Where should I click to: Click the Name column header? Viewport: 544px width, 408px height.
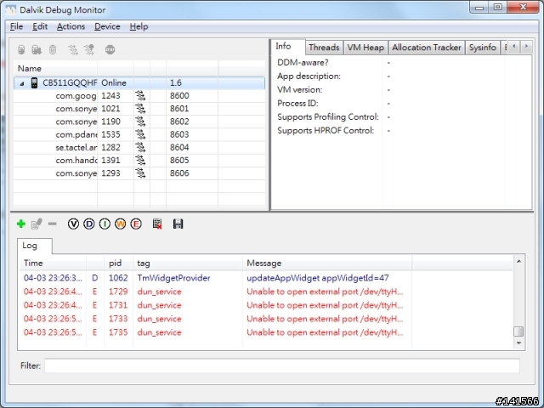(55, 69)
